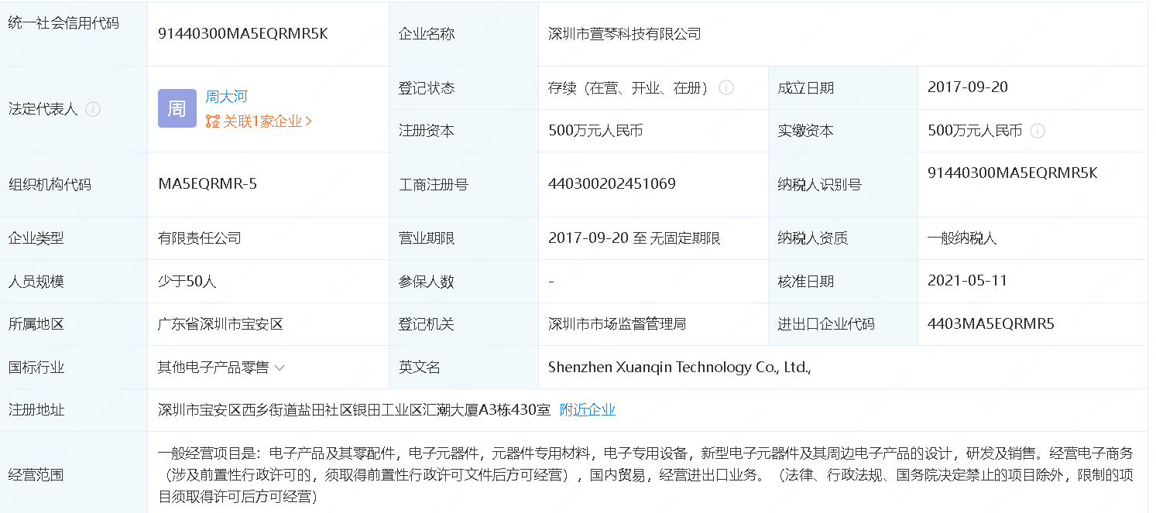1156x513 pixels.
Task: Click the 企业类型 label cell
Action: tap(74, 238)
